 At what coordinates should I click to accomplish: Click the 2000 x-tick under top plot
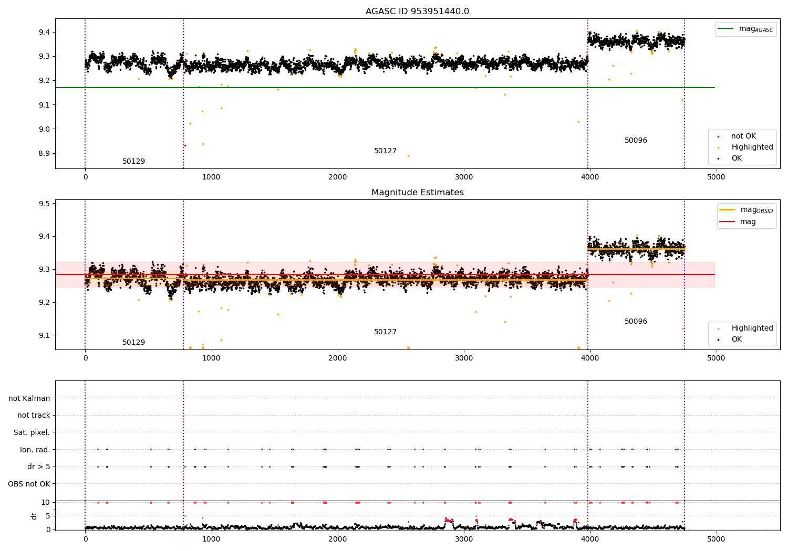pos(337,177)
